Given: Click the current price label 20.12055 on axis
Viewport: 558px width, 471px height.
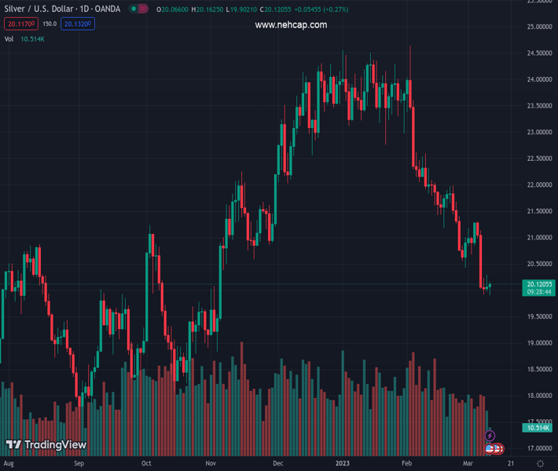Looking at the screenshot, I should tap(538, 284).
